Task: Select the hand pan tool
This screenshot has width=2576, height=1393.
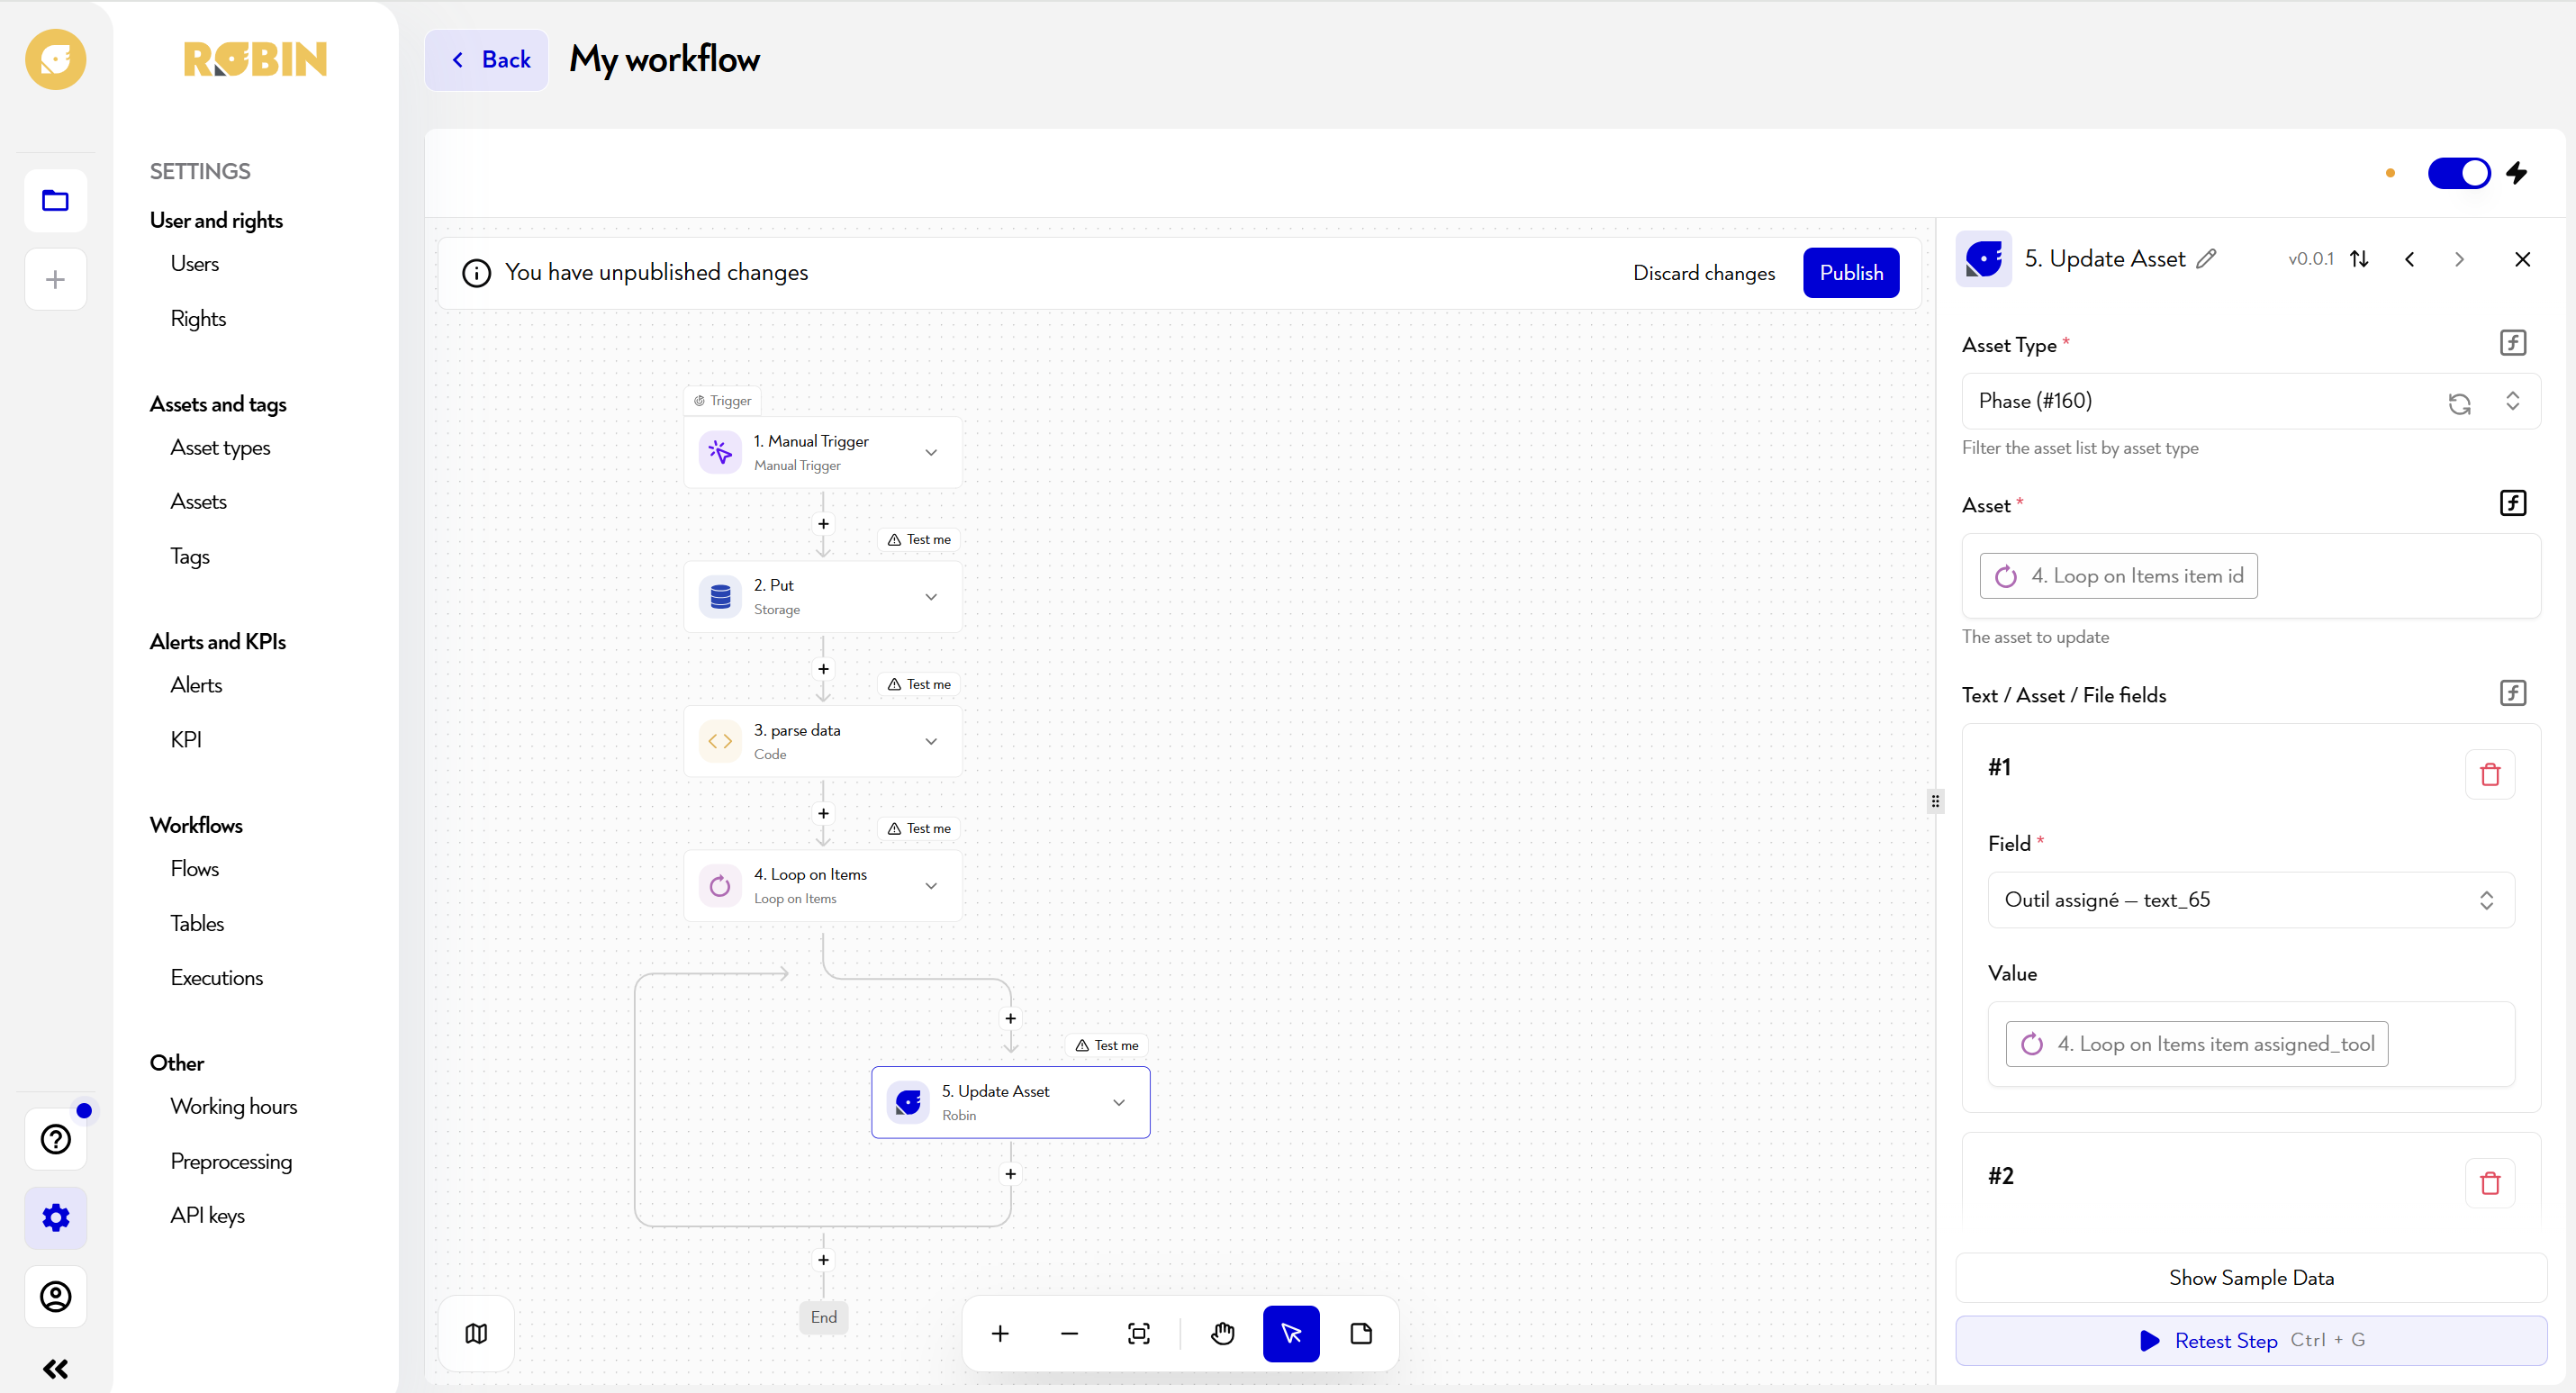Action: [1222, 1333]
